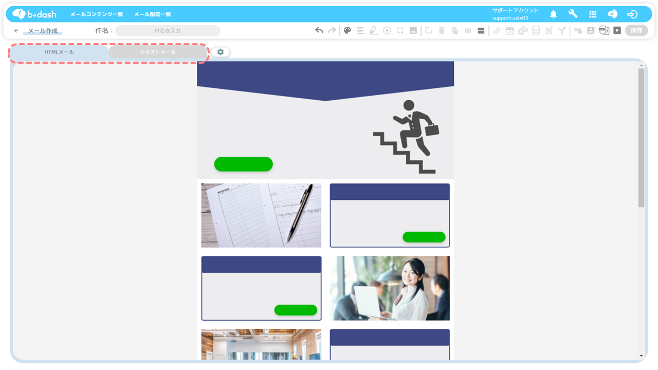Open the color palette tool
Screen dimensions: 658x370
[x=348, y=30]
